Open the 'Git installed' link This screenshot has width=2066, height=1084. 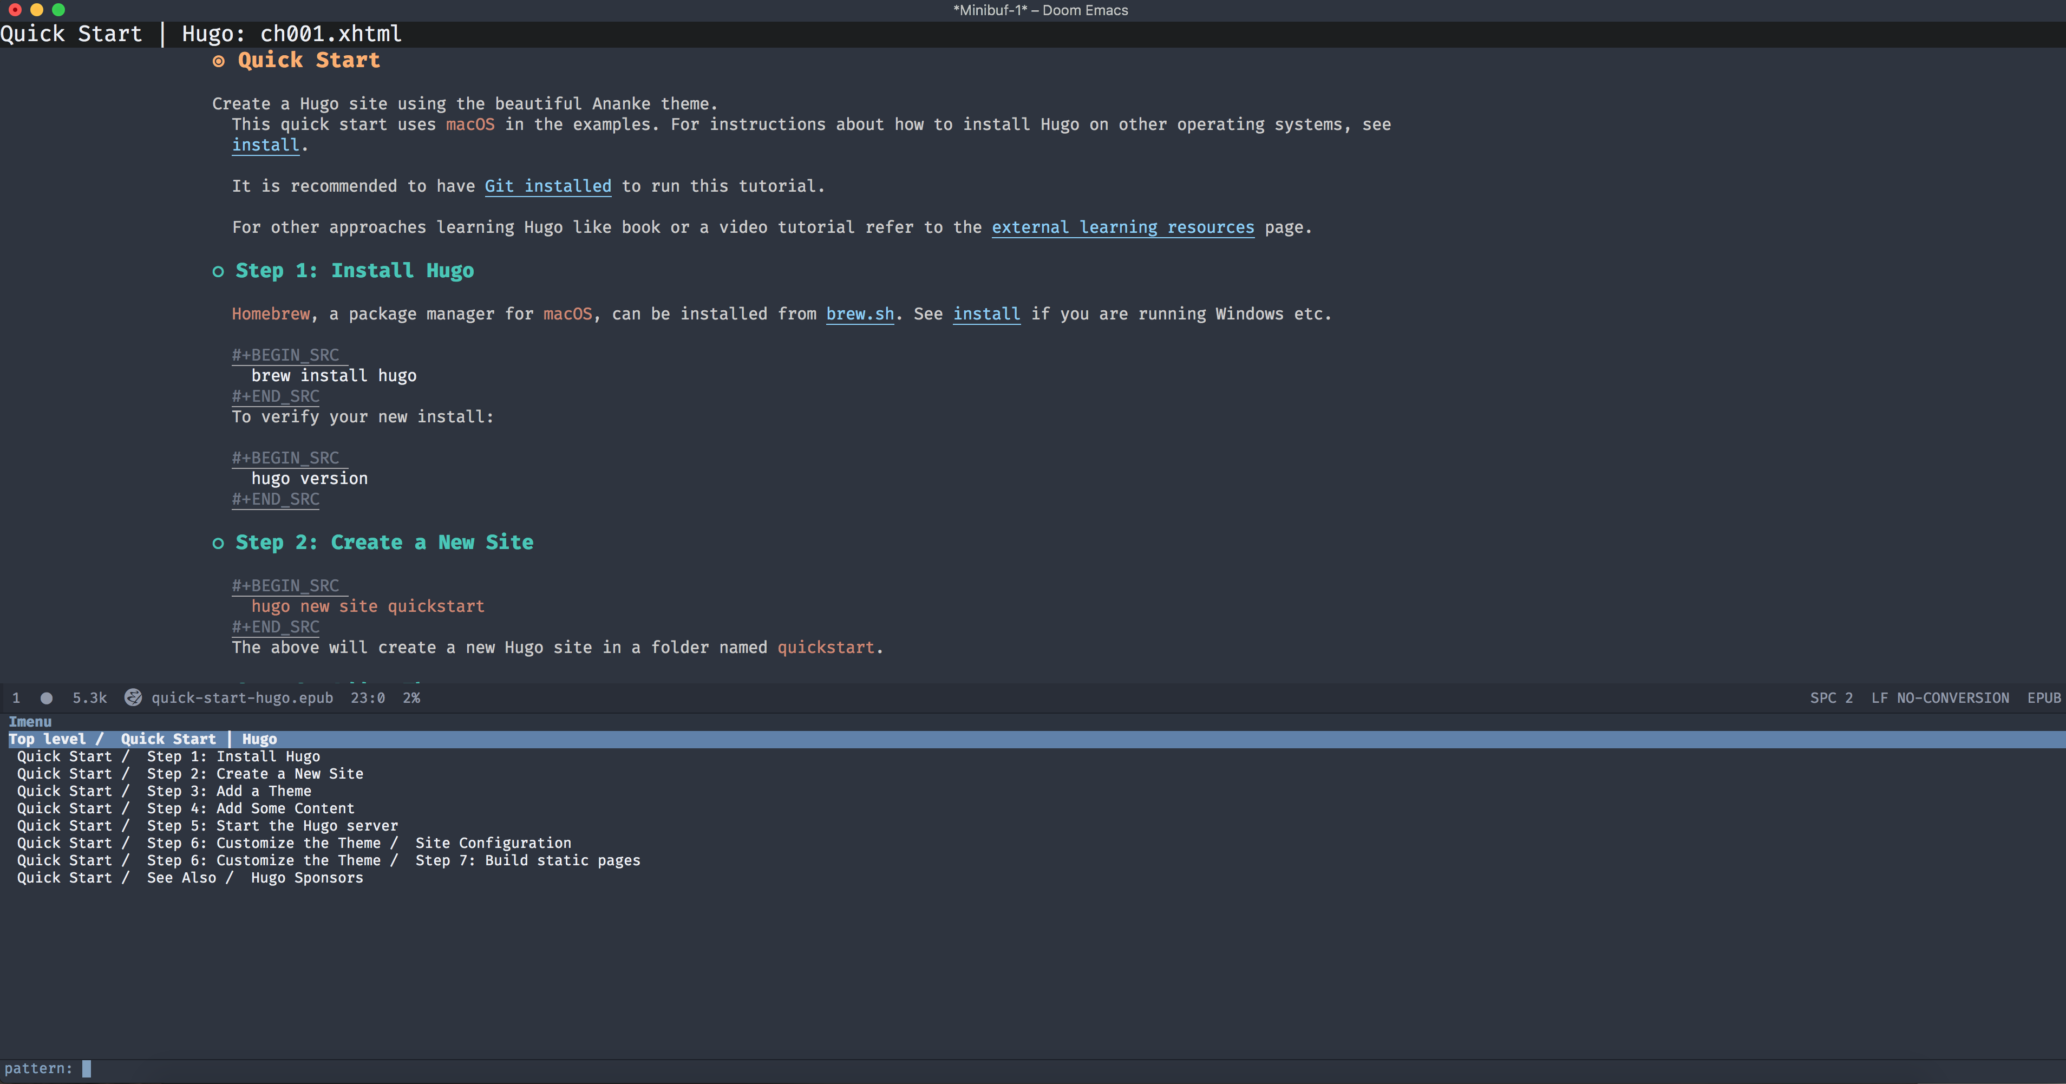[548, 186]
